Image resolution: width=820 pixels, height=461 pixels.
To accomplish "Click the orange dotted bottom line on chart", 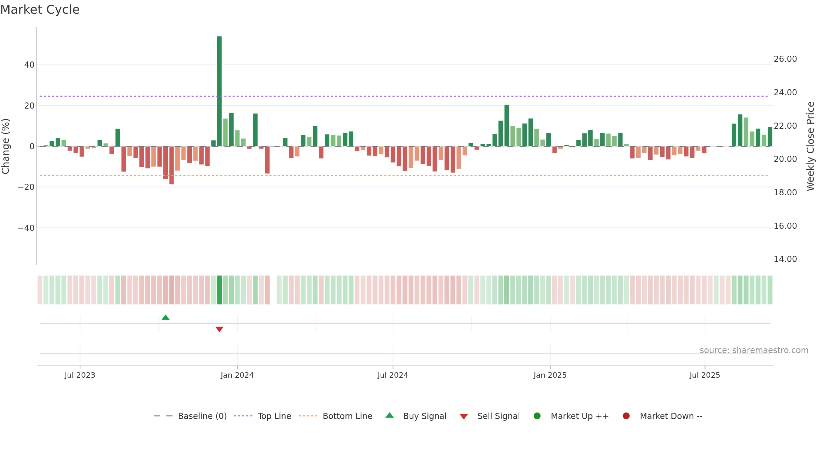I will [x=405, y=176].
